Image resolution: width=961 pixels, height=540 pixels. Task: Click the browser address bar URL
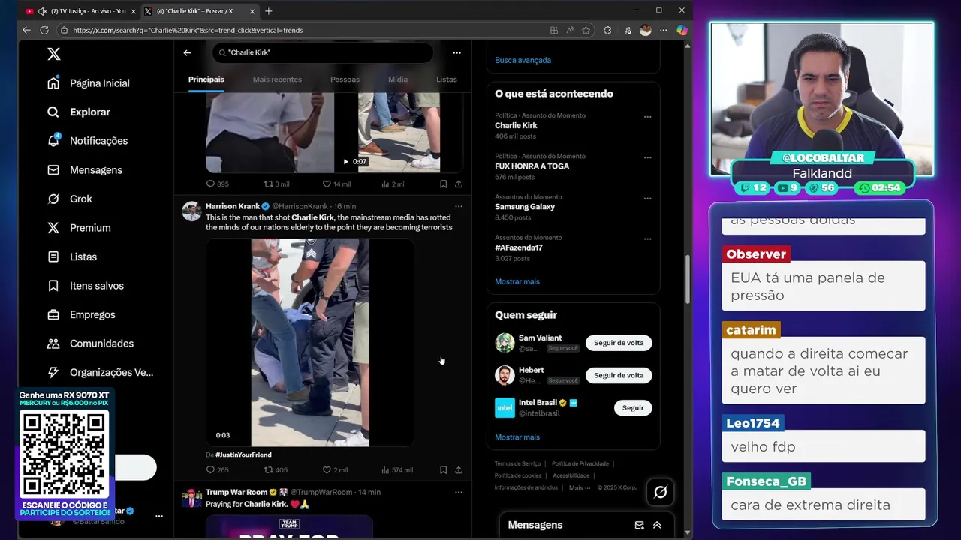point(188,30)
